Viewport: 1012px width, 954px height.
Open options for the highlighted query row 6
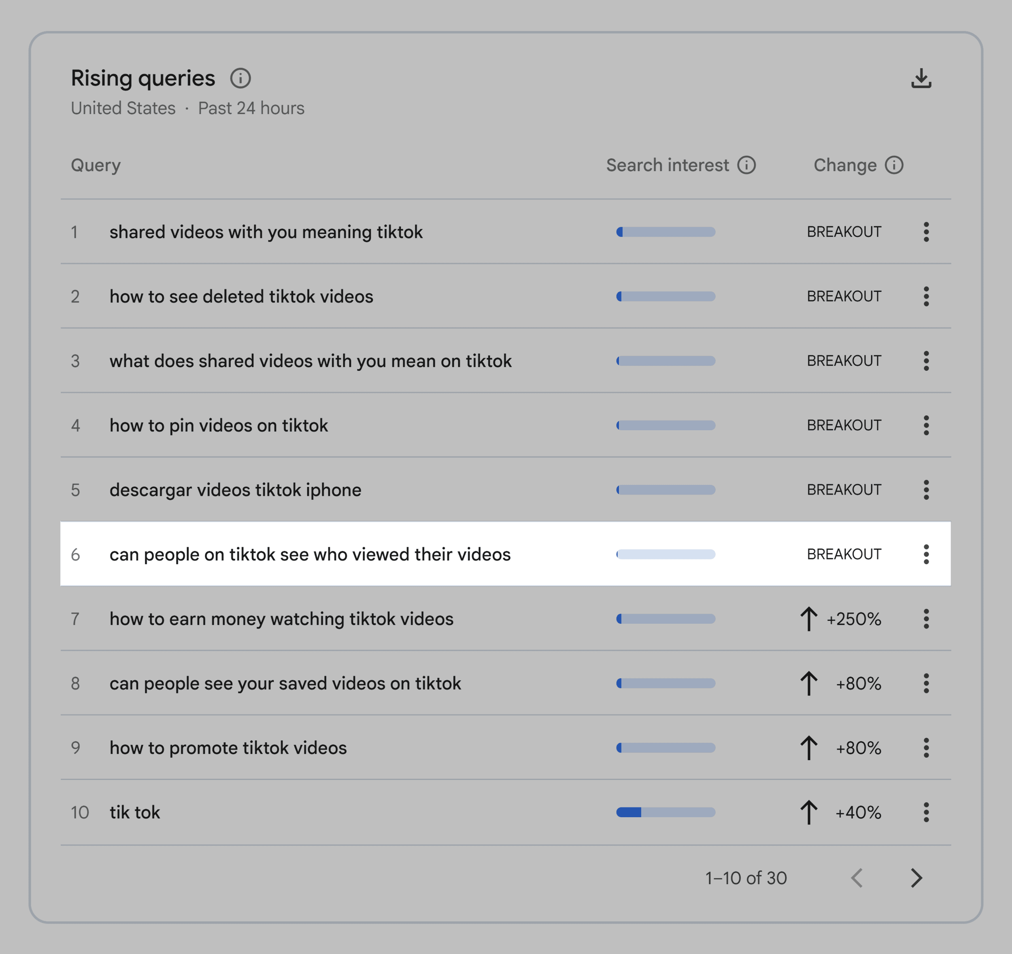point(927,555)
